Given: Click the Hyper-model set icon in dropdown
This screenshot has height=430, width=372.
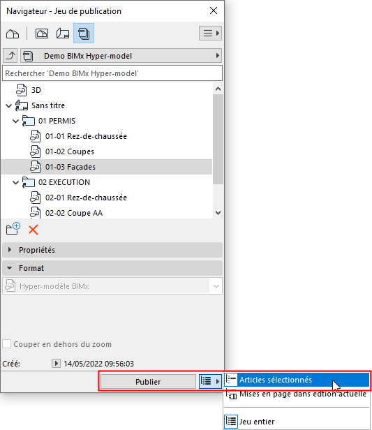Looking at the screenshot, I should tap(28, 57).
